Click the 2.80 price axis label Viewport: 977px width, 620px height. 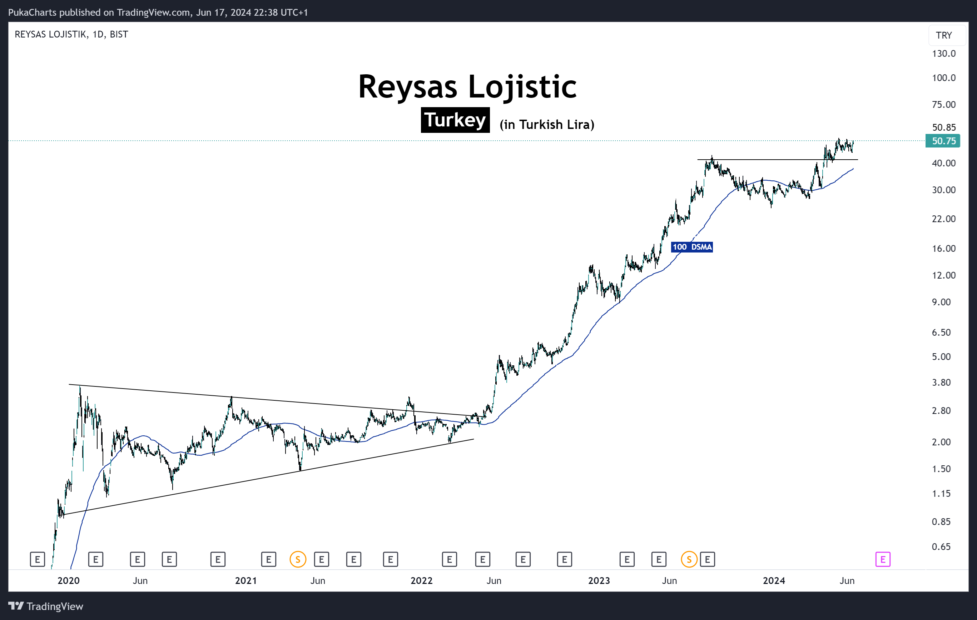click(941, 411)
